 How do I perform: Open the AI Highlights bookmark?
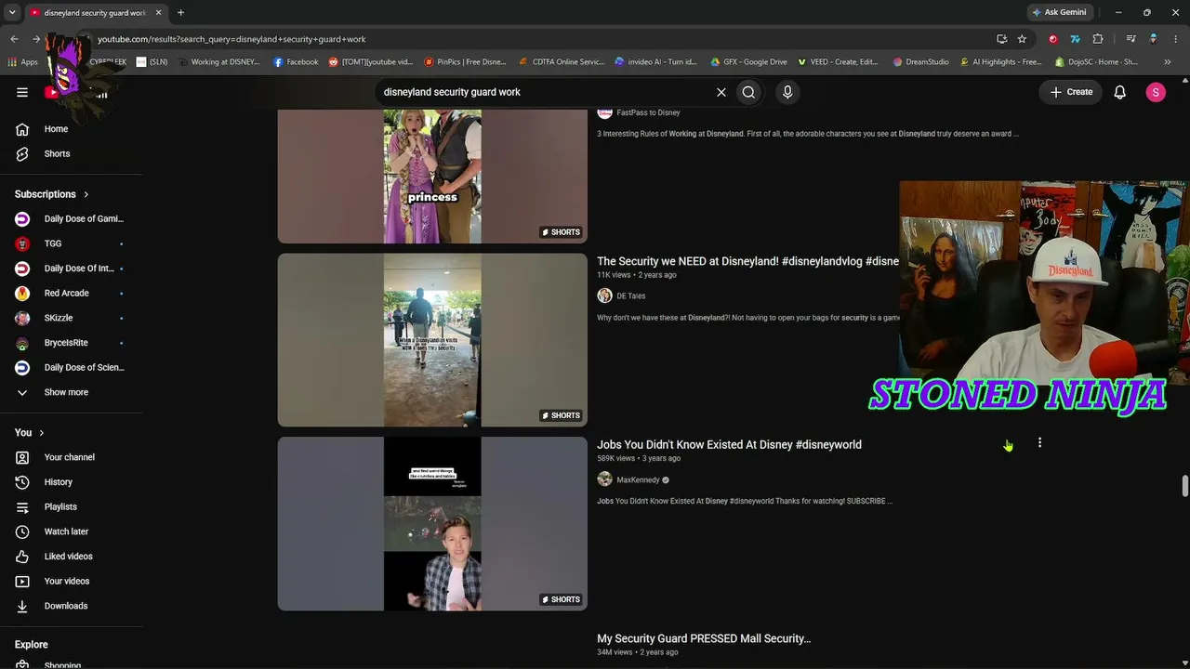pyautogui.click(x=1000, y=62)
